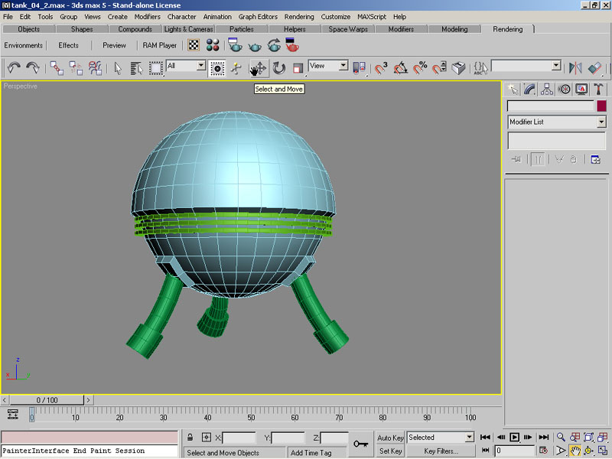Click the object color swatch
The height and width of the screenshot is (459, 612).
coord(601,106)
